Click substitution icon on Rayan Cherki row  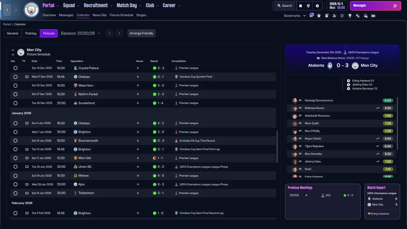[378, 139]
